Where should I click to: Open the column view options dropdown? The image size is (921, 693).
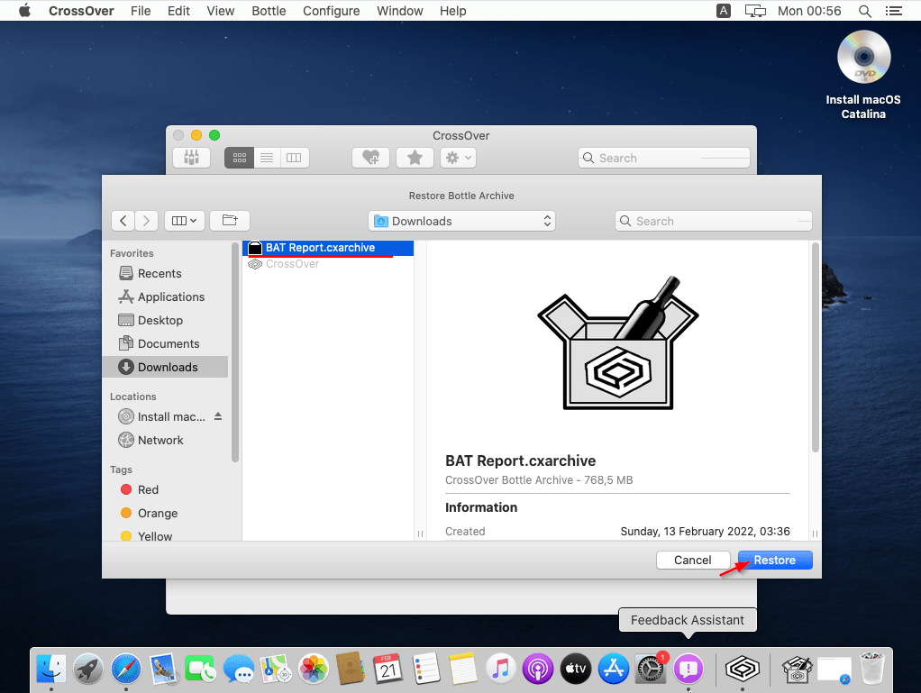coord(185,221)
